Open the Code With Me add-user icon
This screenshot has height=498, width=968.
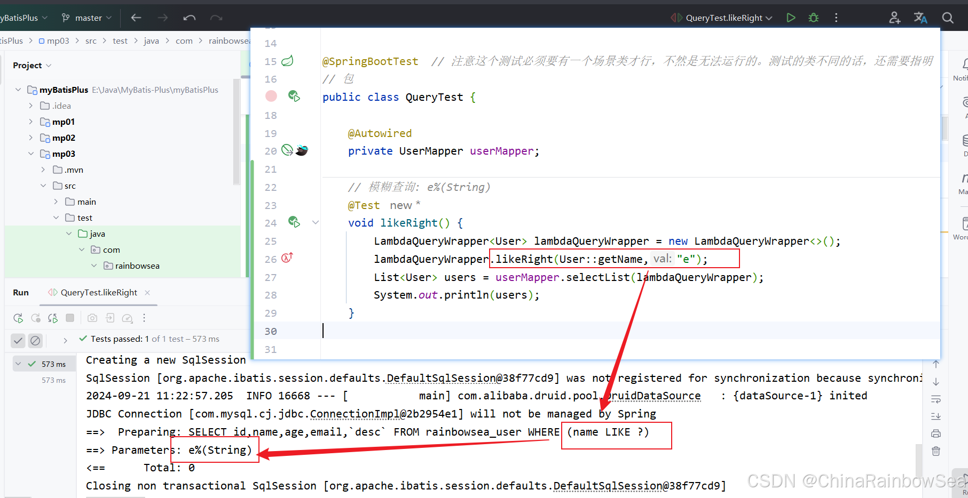895,18
